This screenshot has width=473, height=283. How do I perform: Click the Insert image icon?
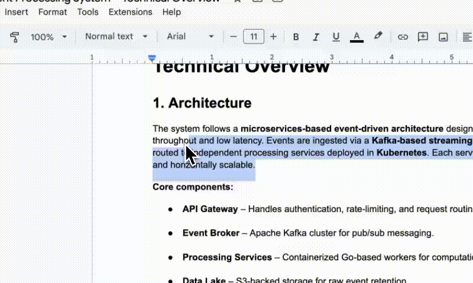pyautogui.click(x=443, y=37)
